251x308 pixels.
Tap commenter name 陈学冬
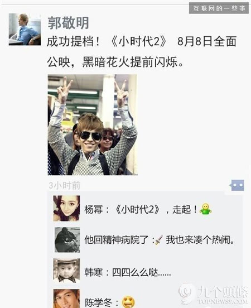pyautogui.click(x=98, y=302)
